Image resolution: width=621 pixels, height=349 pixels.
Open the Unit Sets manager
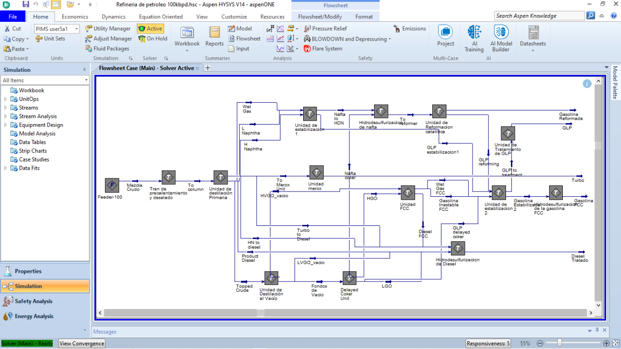pyautogui.click(x=50, y=39)
